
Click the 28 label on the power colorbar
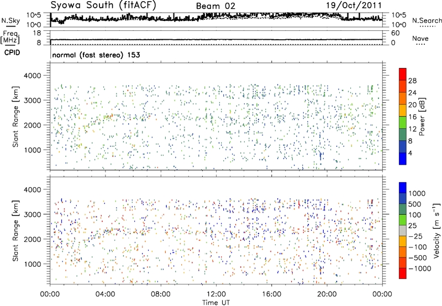412,81
